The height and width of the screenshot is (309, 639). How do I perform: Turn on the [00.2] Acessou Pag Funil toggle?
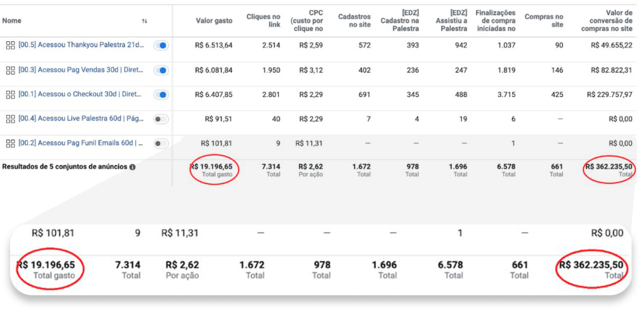click(161, 143)
